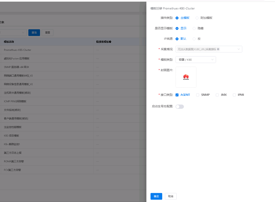The width and height of the screenshot is (275, 202).
Task: Check the JMX interface type
Action: click(217, 95)
